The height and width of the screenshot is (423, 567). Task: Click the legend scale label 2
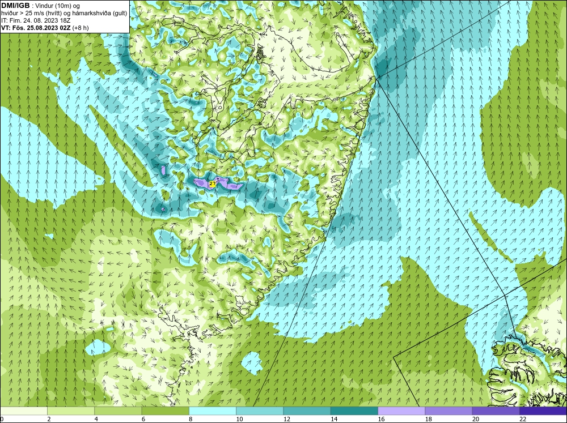click(49, 419)
